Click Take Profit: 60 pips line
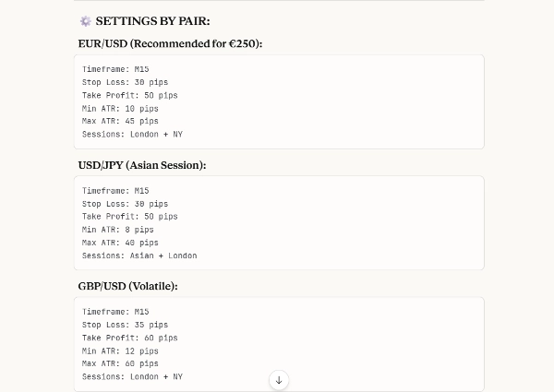The image size is (554, 392). [129, 338]
